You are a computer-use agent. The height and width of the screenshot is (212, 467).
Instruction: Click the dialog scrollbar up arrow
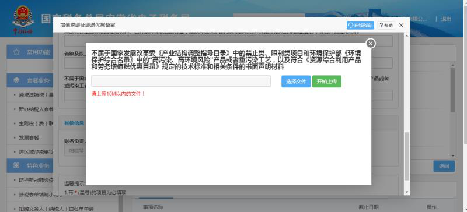[407, 36]
